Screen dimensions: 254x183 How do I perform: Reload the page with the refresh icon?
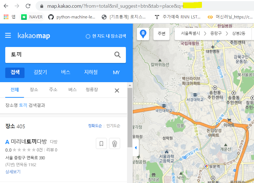point(28,6)
